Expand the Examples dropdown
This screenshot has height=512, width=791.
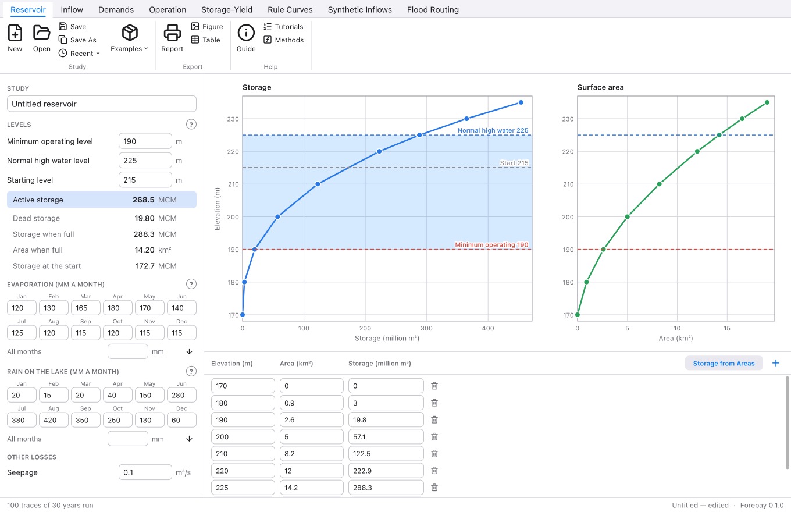point(130,38)
